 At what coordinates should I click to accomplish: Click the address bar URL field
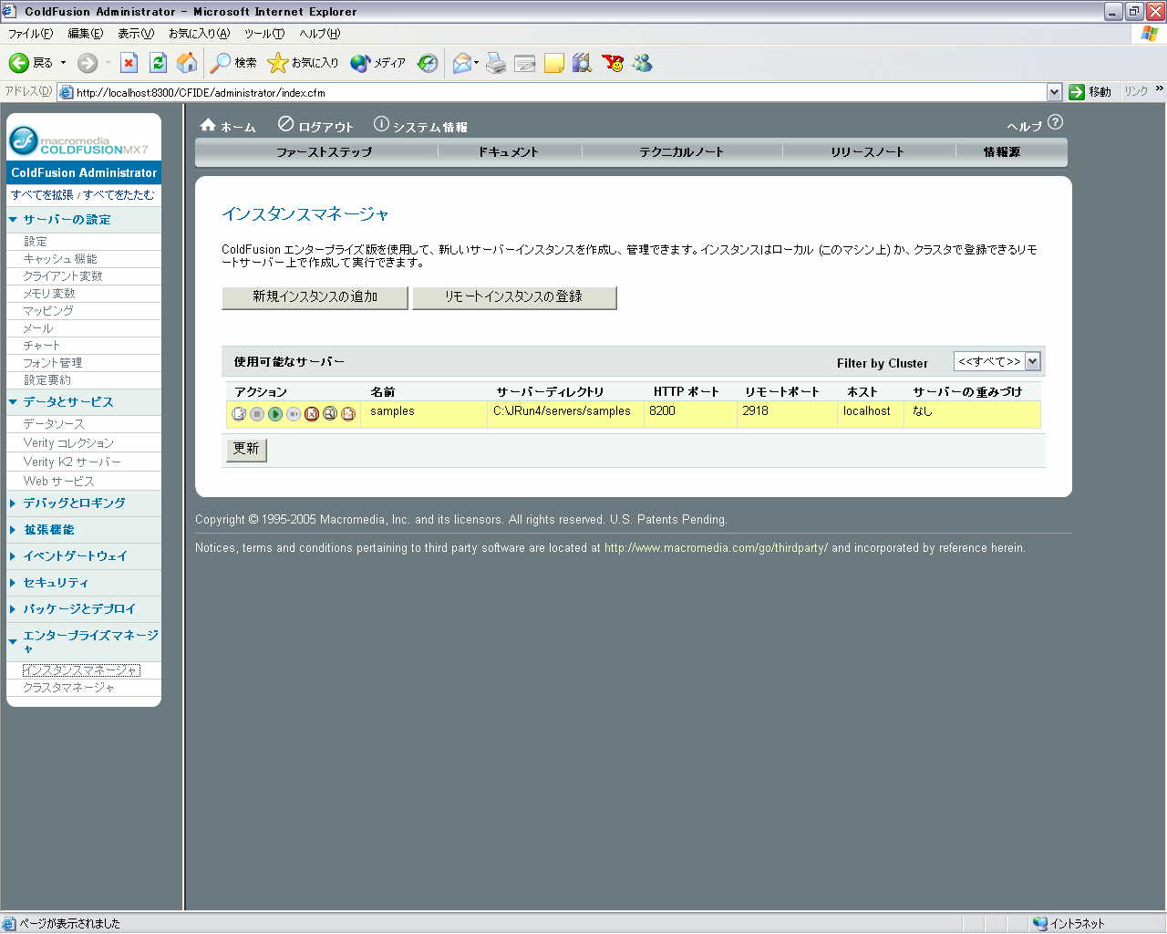552,92
